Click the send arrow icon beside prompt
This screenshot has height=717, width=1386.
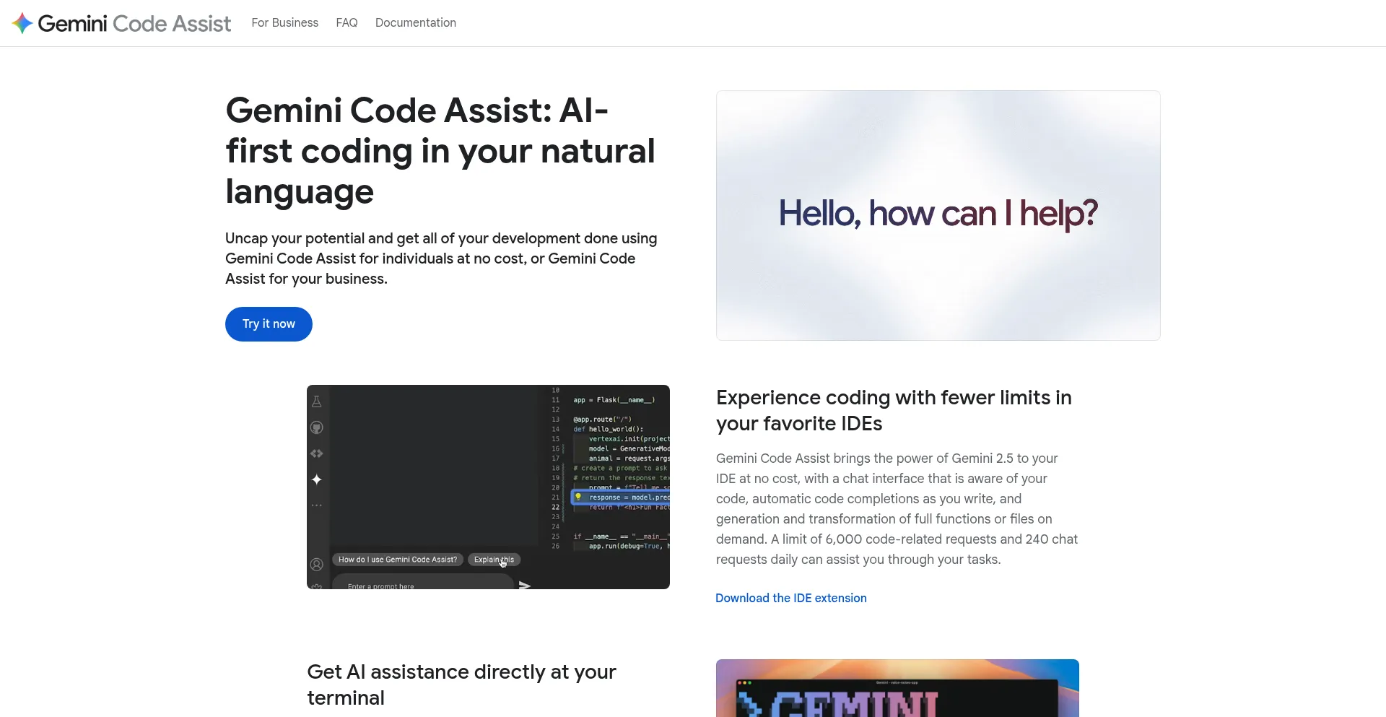click(525, 585)
